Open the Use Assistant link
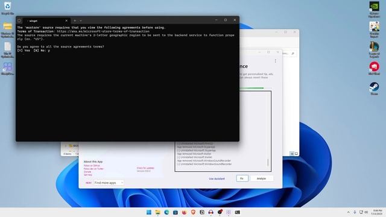Screen dimensions: 386x217 tap(217, 178)
